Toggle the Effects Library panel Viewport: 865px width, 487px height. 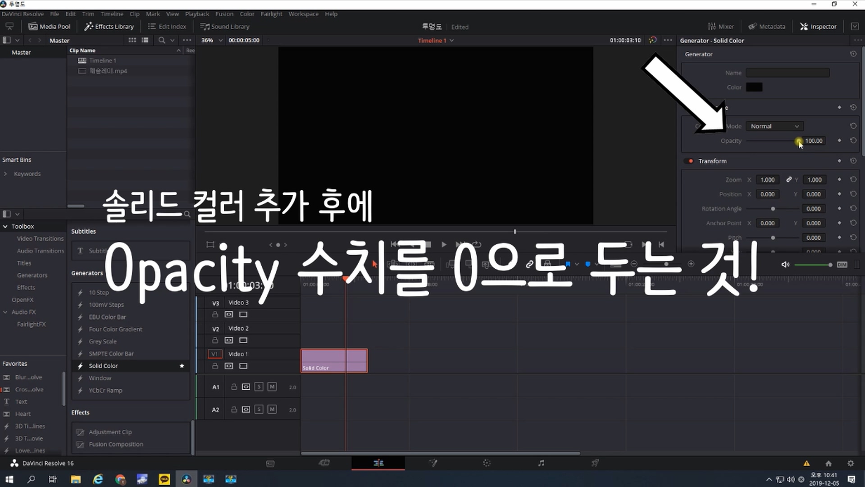(x=109, y=27)
